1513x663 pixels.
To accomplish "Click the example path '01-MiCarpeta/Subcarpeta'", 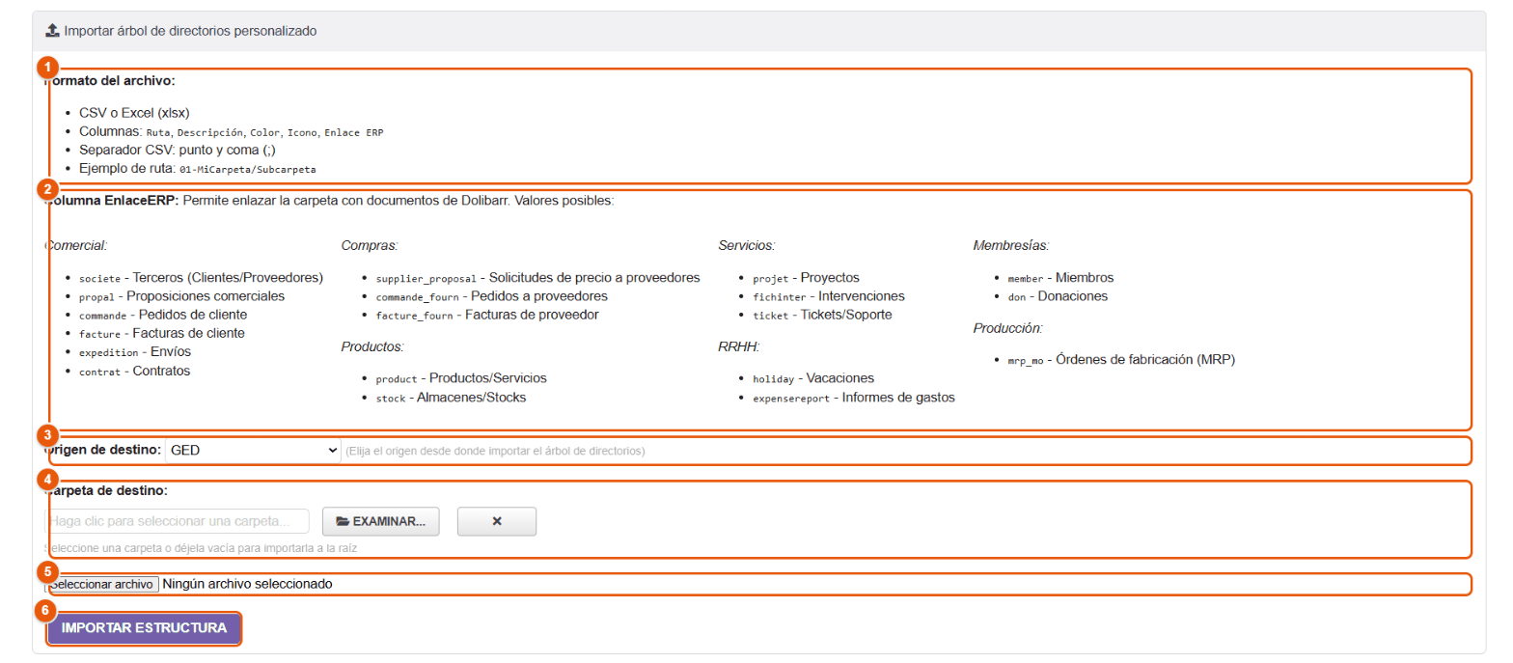I will click(x=247, y=169).
